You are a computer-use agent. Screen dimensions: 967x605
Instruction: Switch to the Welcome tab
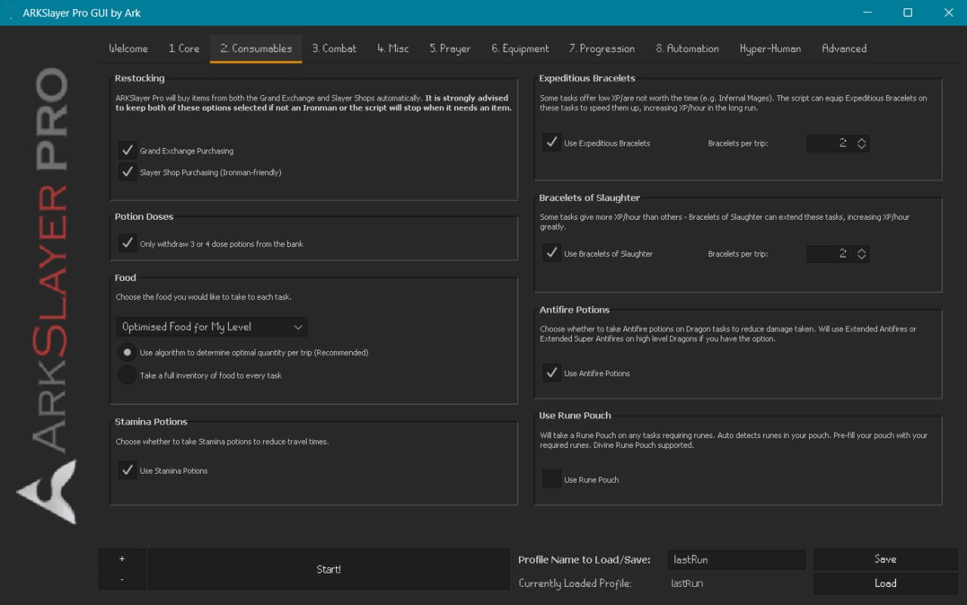tap(128, 48)
